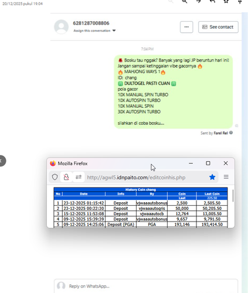
Task: Click coin amount 50,000
Action: (182, 208)
